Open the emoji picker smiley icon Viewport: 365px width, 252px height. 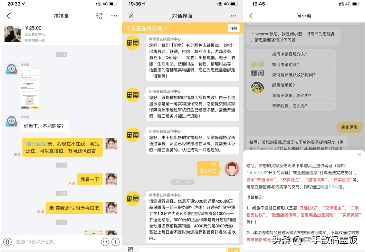coord(105,242)
